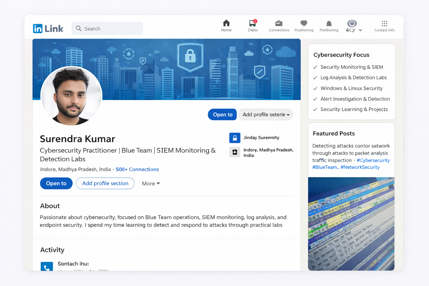Click the Open to button
429x286 pixels.
click(56, 183)
